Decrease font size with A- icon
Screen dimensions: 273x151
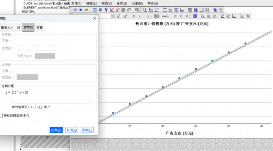[125, 16]
